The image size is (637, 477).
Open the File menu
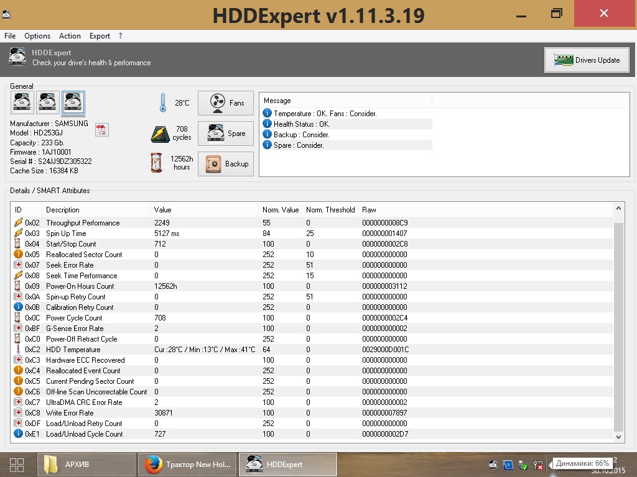pos(10,35)
